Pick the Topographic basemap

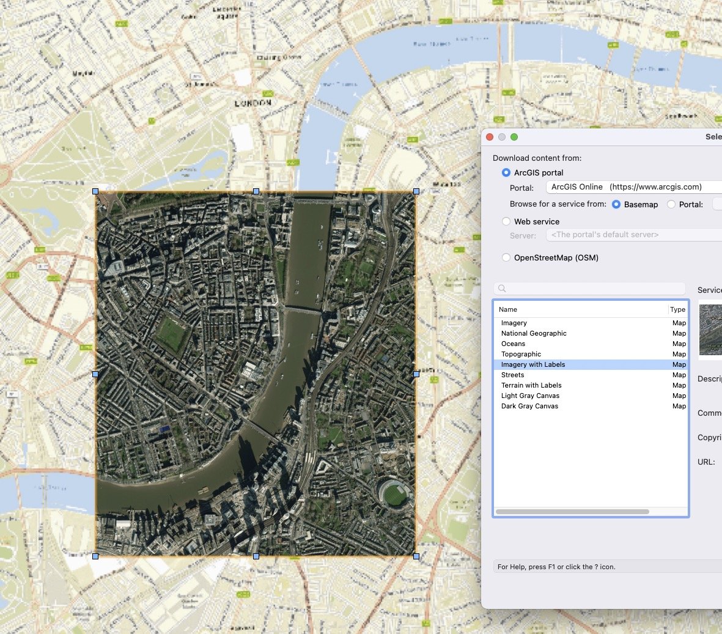pos(521,354)
